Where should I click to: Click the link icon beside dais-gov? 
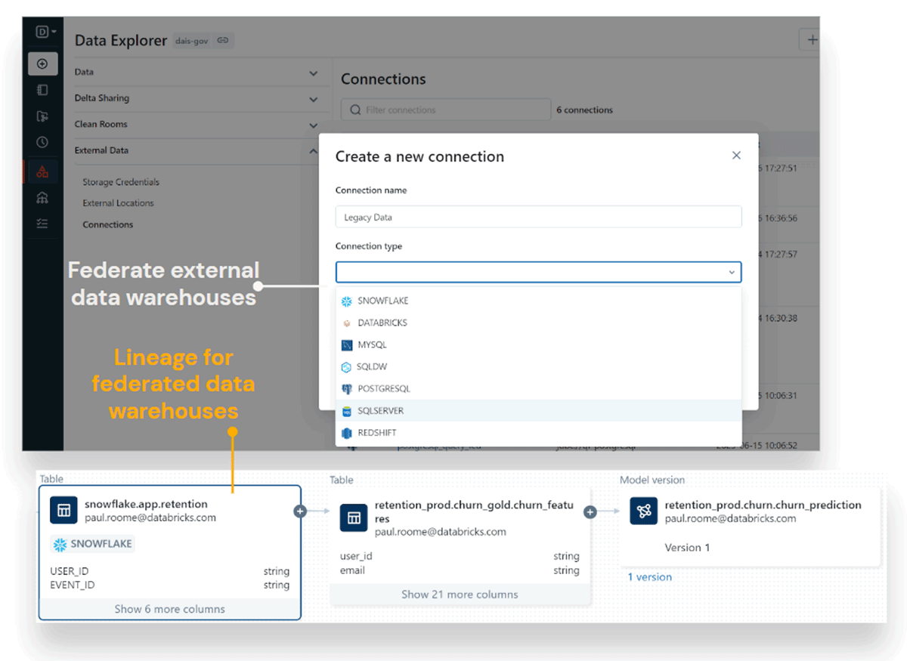pyautogui.click(x=223, y=41)
